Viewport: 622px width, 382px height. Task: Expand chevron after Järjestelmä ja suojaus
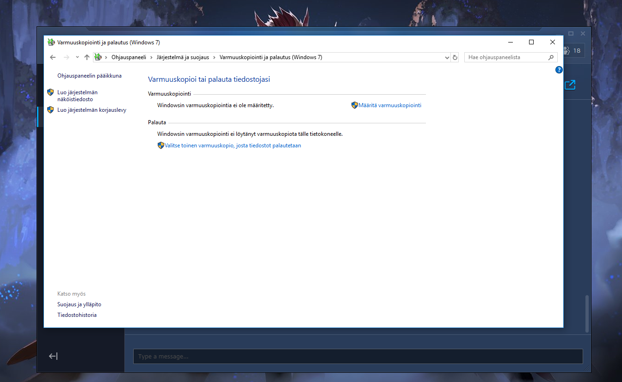click(x=214, y=57)
